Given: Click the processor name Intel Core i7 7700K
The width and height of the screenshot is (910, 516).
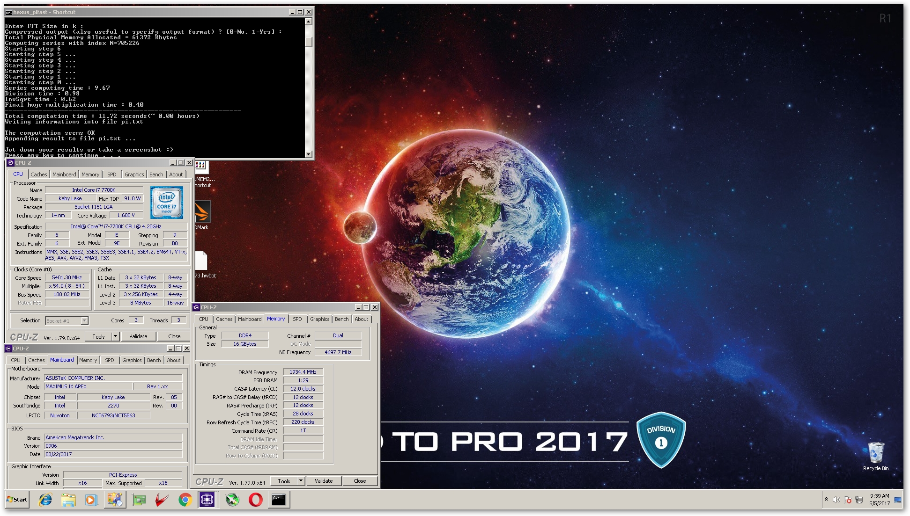Looking at the screenshot, I should (94, 190).
